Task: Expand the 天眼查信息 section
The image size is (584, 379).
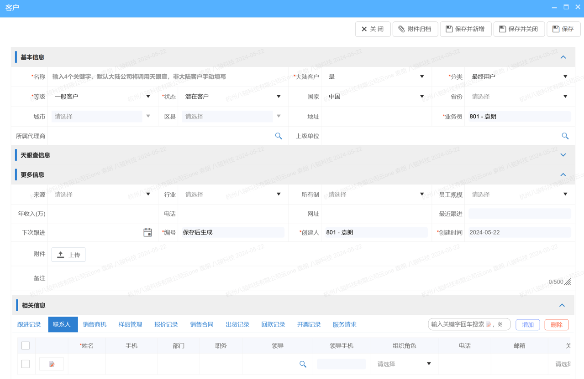Action: (563, 155)
